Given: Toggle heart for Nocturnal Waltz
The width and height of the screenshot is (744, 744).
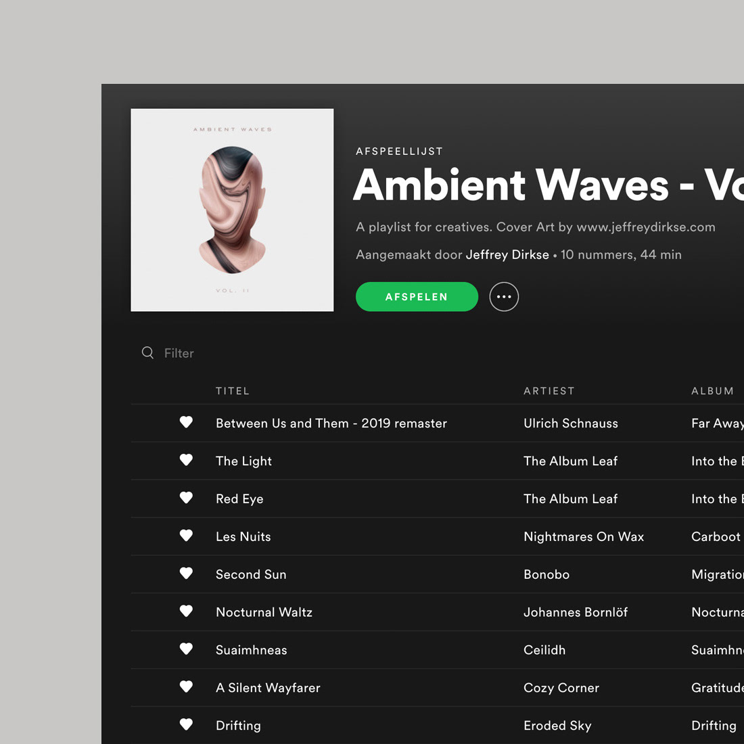Looking at the screenshot, I should pyautogui.click(x=186, y=611).
